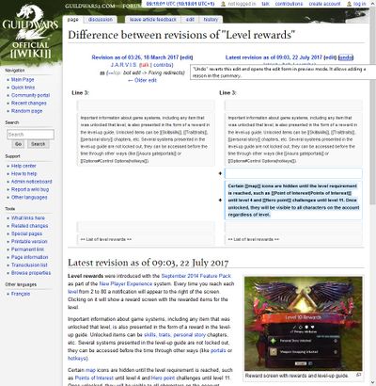Open the 'portals' link in the article
The width and height of the screenshot is (376, 386).
tap(218, 350)
